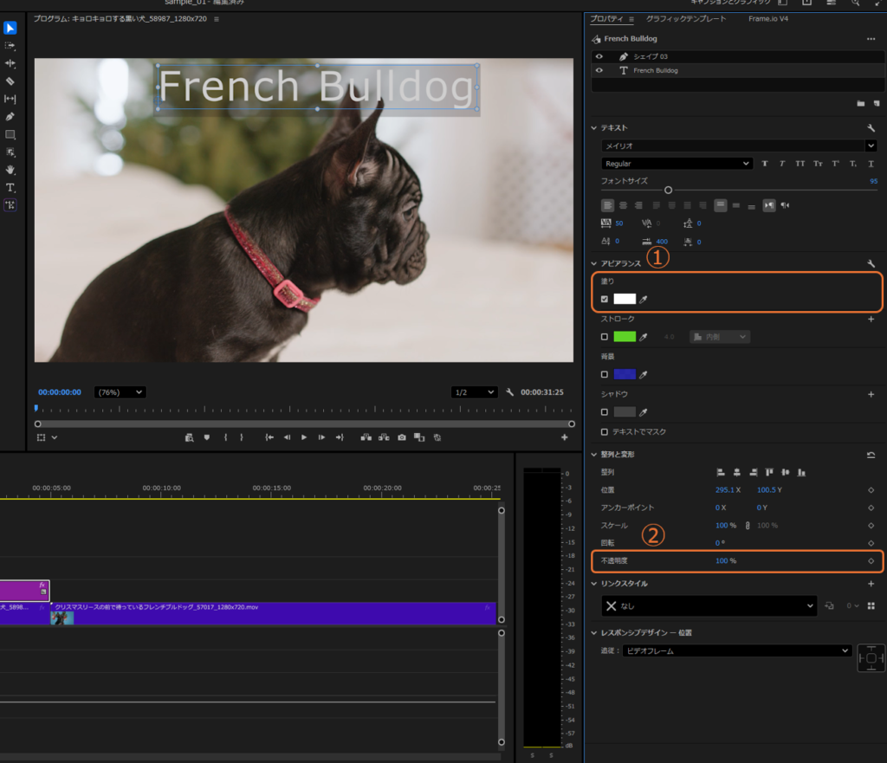Image resolution: width=887 pixels, height=763 pixels.
Task: Select the Slip tool
Action: point(10,99)
